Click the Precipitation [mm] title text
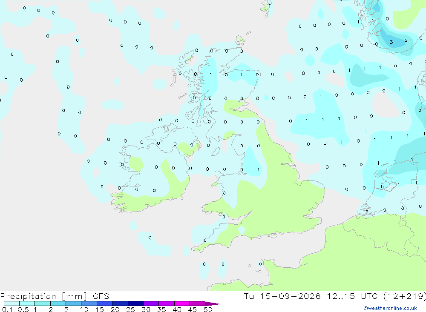This screenshot has height=312, width=426. [44, 296]
